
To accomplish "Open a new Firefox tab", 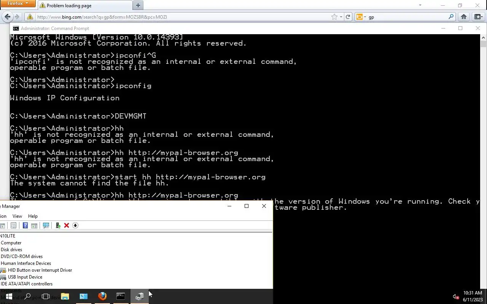I will tap(138, 5).
